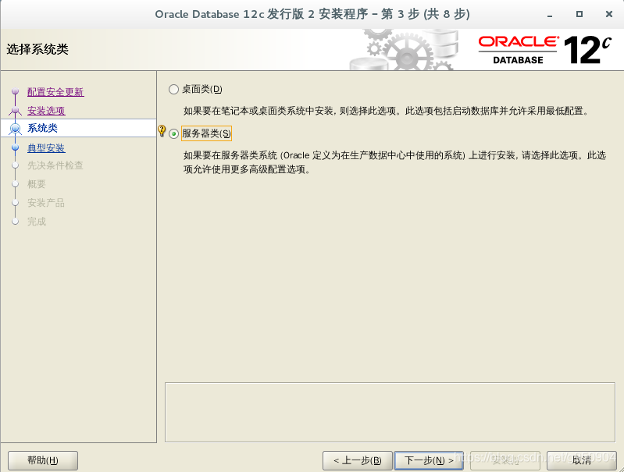This screenshot has height=472, width=624.
Task: Click the disabled 安装 button
Action: [x=505, y=460]
